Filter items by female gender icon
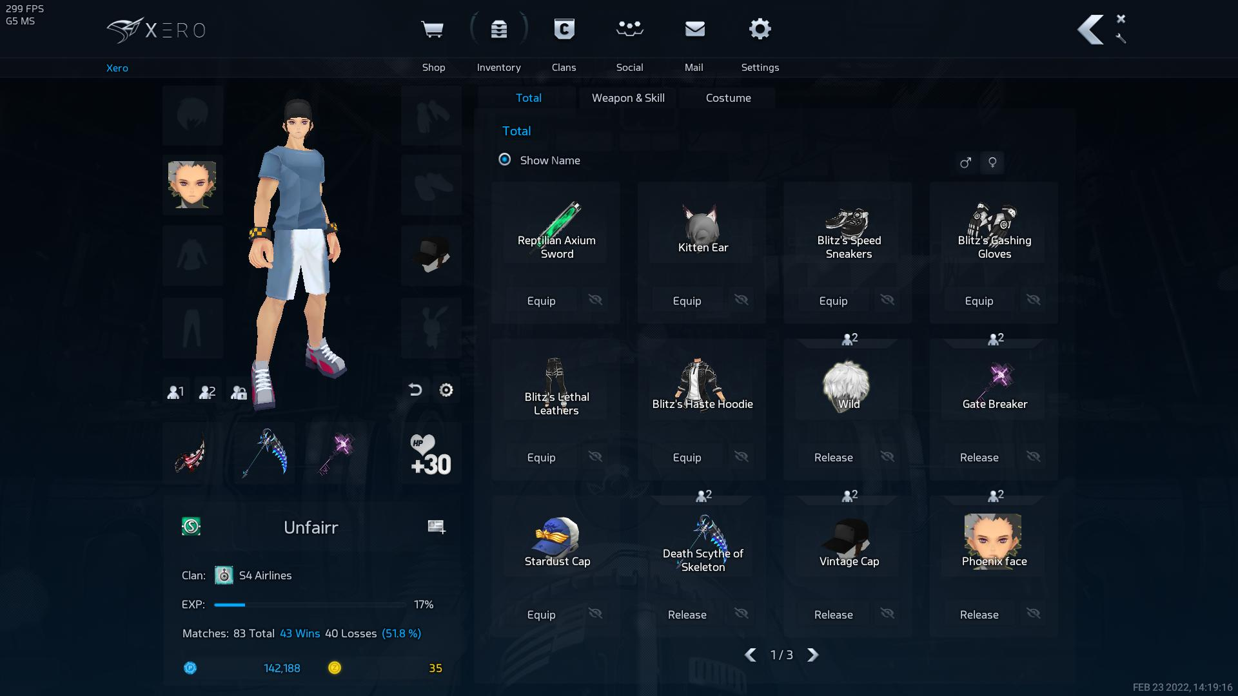Viewport: 1238px width, 696px height. click(x=992, y=162)
